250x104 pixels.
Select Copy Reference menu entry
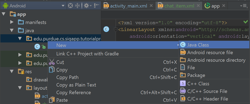pyautogui.click(x=113, y=92)
